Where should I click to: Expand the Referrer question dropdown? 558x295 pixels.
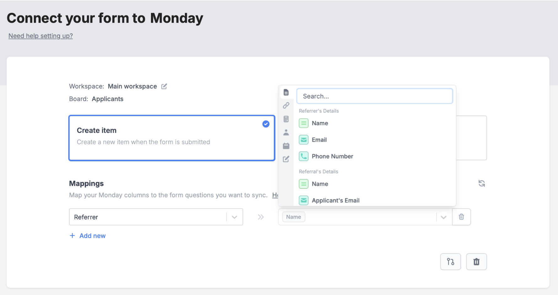(234, 217)
